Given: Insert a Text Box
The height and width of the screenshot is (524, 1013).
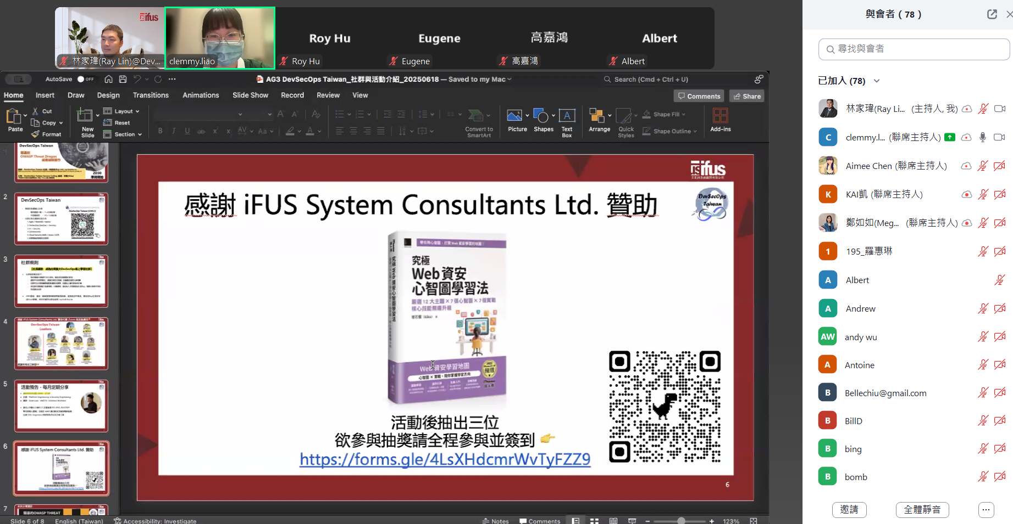Looking at the screenshot, I should click(567, 116).
